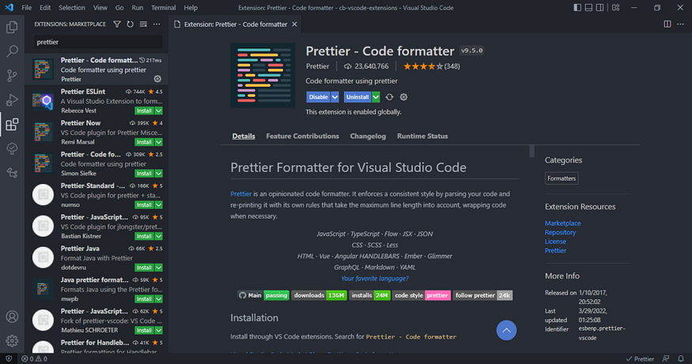Screen dimensions: 692x364
Task: Open Install dropdown for Java prettier formatter
Action: click(x=159, y=298)
